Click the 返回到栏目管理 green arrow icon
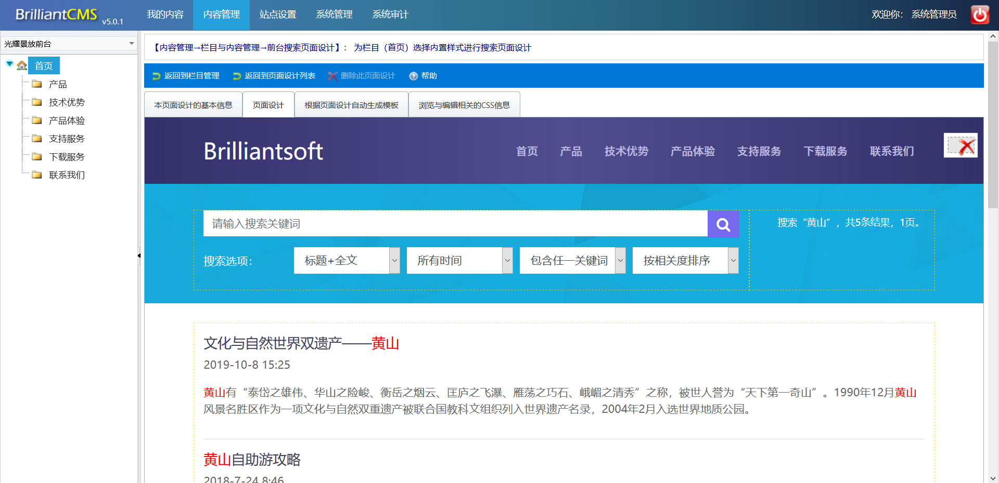The image size is (999, 483). pyautogui.click(x=156, y=76)
